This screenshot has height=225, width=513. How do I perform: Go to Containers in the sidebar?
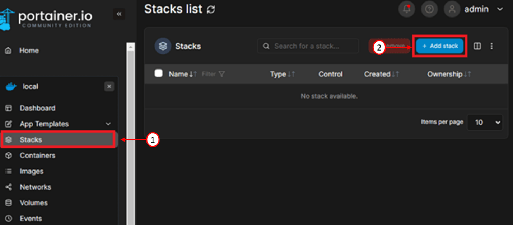pyautogui.click(x=37, y=155)
